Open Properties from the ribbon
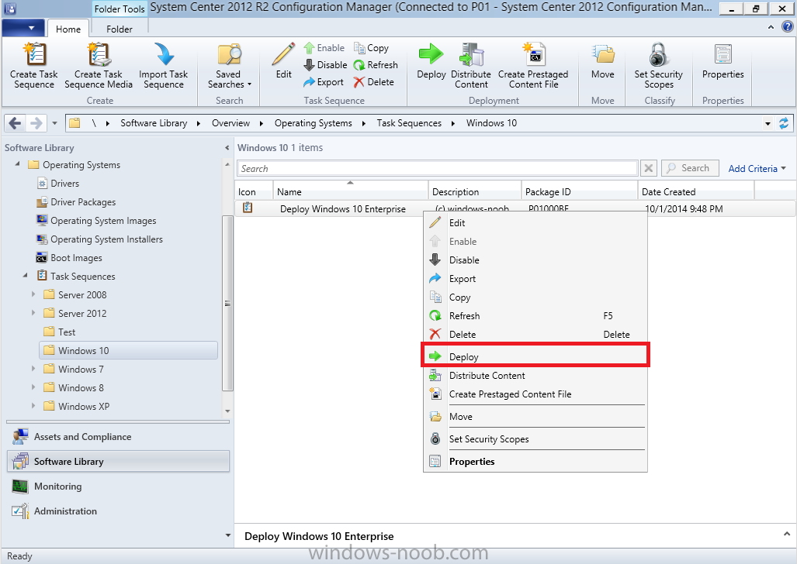The width and height of the screenshot is (797, 564). (x=722, y=61)
